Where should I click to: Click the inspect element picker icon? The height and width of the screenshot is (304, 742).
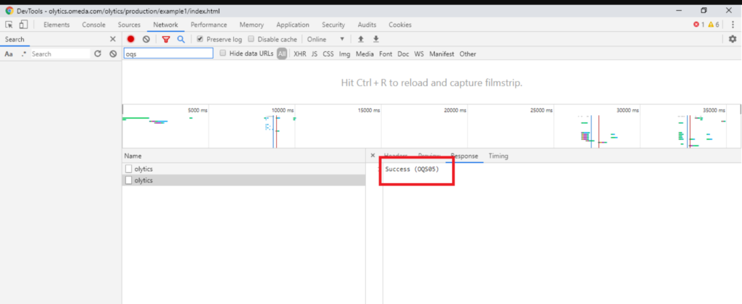(9, 25)
